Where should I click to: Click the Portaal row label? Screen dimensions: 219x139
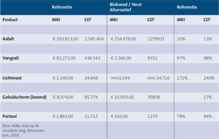[9, 117]
